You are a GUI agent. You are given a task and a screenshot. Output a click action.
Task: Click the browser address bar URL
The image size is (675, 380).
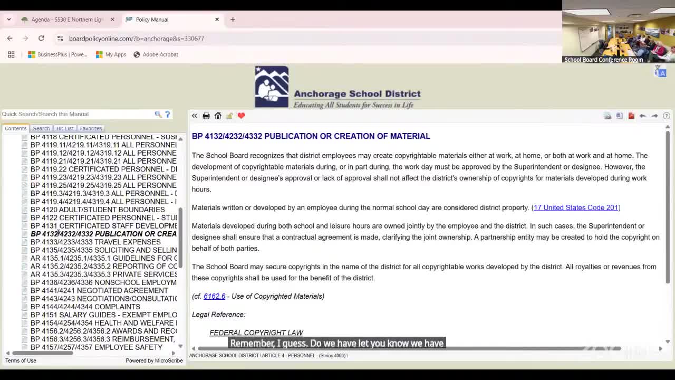click(137, 39)
